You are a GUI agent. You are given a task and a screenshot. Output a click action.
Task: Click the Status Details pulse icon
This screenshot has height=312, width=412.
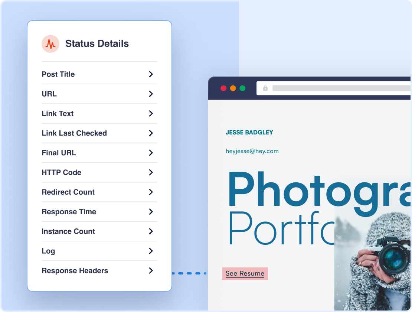coord(50,44)
